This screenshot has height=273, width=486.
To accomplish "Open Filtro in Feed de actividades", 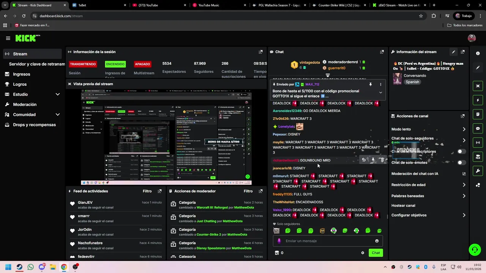I will pos(147,191).
